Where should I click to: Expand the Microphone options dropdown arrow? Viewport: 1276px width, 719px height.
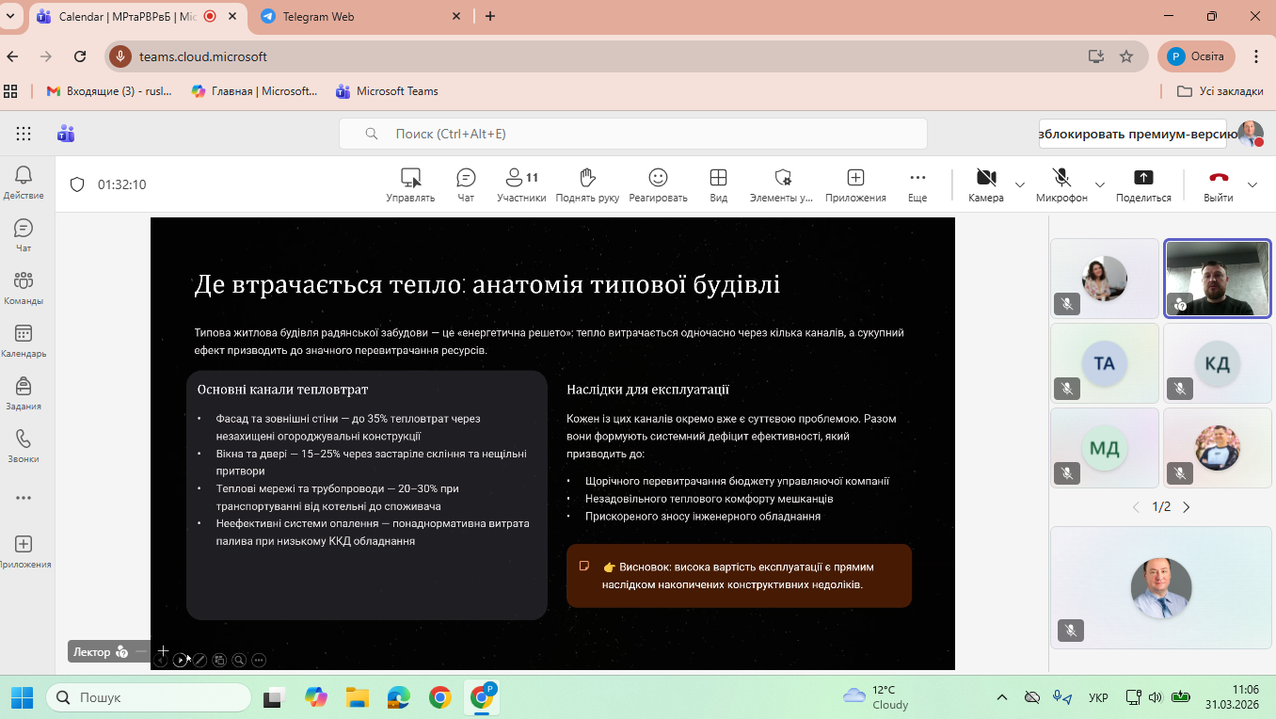click(1100, 184)
